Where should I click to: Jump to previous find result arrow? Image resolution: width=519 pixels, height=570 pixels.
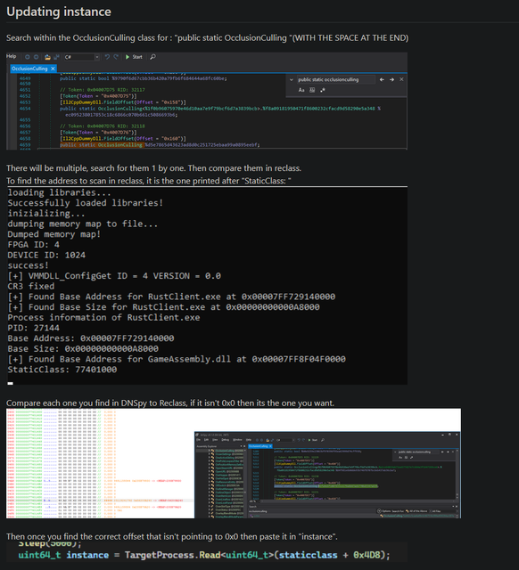(382, 79)
